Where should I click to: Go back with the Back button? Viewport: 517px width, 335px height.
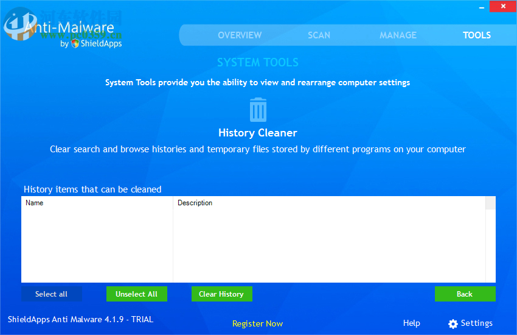click(x=465, y=294)
